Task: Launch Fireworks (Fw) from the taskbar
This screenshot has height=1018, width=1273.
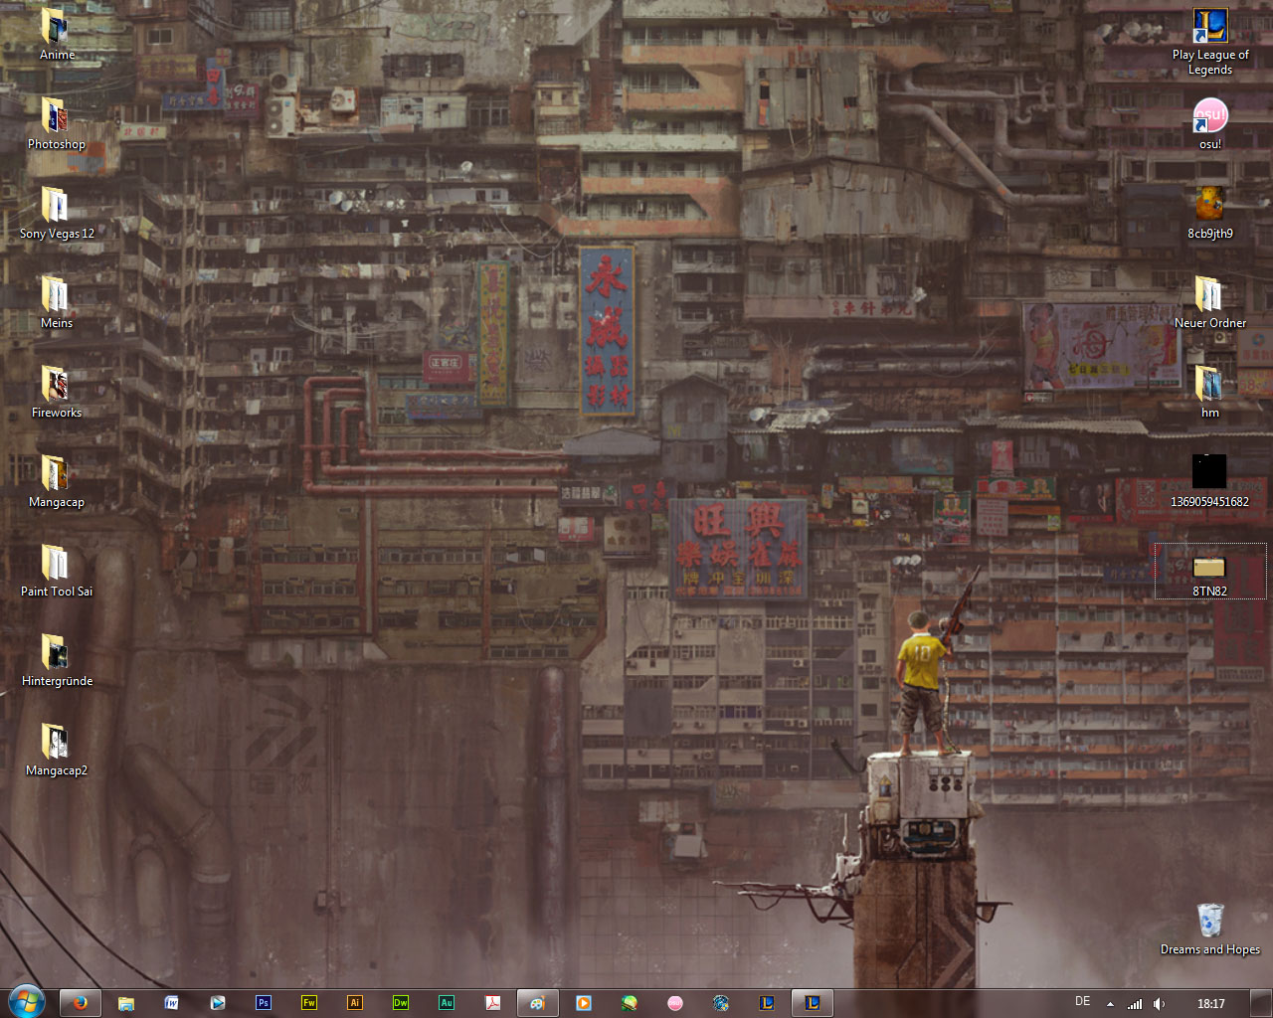Action: point(309,1003)
